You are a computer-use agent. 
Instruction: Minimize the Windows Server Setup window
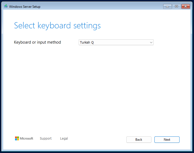(x=167, y=6)
